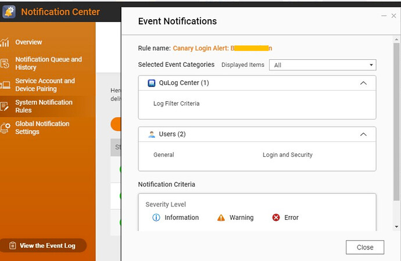The height and width of the screenshot is (261, 401).
Task: Open Overview in the sidebar
Action: 28,42
